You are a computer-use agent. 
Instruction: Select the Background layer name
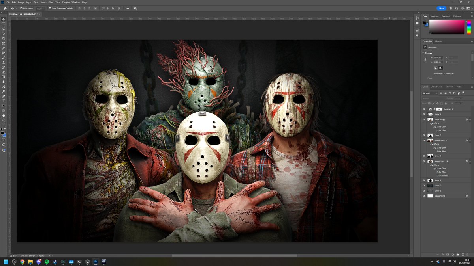coord(440,196)
